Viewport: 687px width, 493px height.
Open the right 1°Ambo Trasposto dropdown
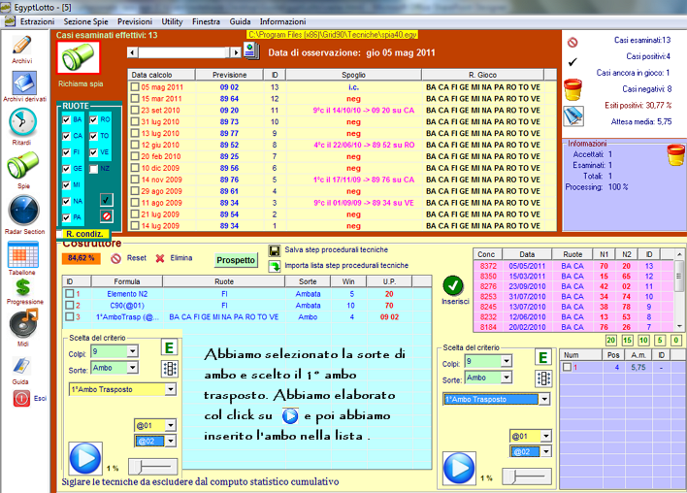[544, 399]
